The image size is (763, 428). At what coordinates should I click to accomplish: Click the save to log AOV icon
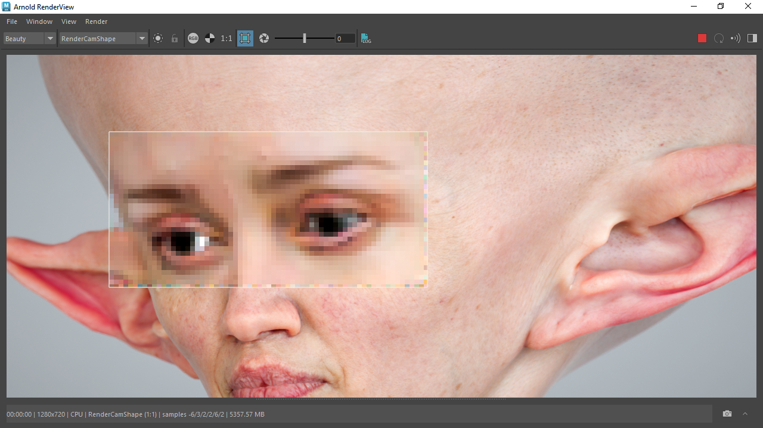365,38
